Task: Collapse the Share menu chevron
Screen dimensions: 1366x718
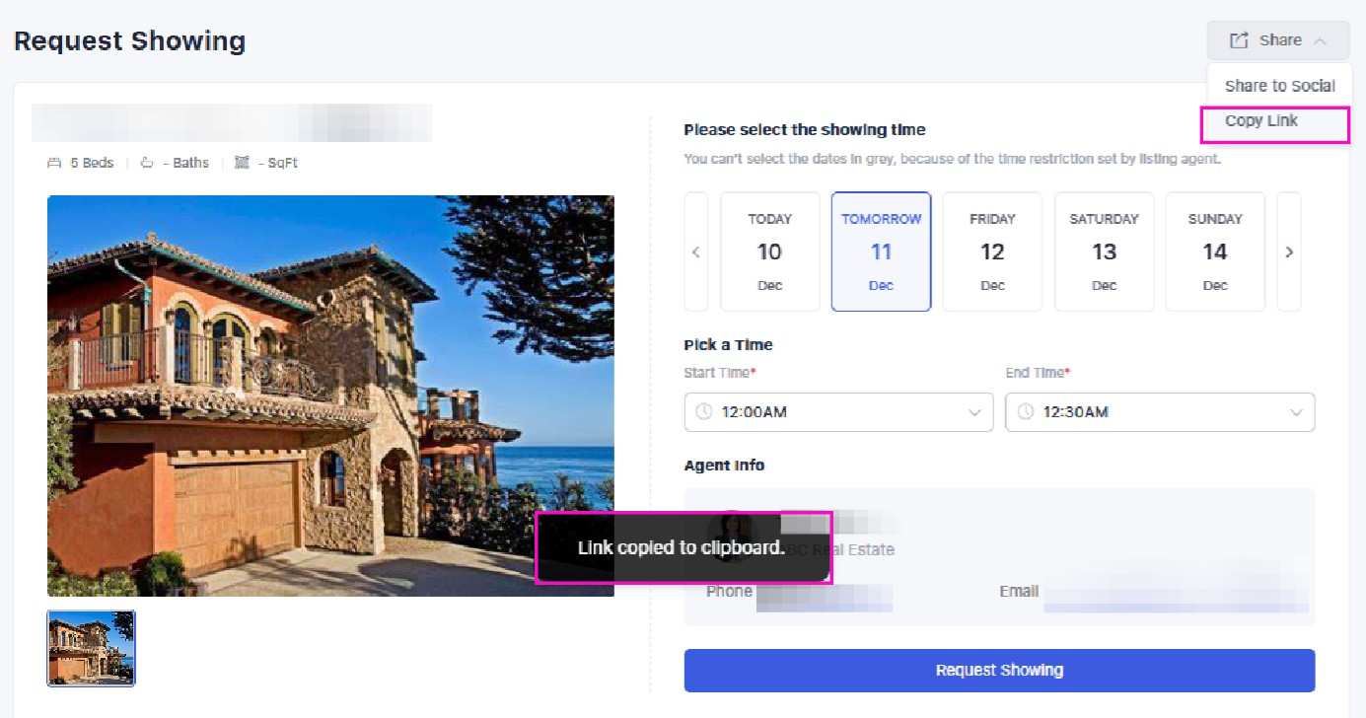Action: pos(1320,40)
